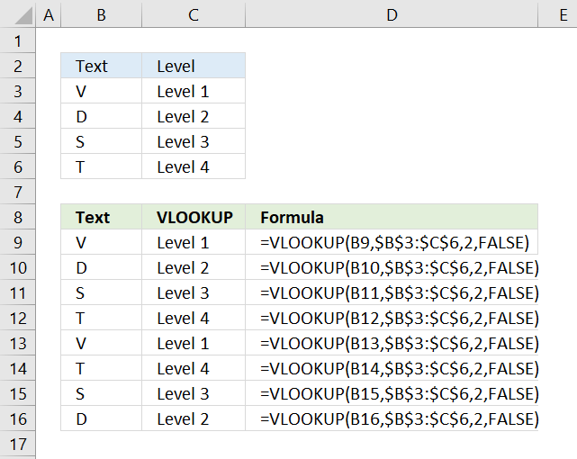Click the formula referencing B11
The image size is (577, 459).
tap(392, 292)
